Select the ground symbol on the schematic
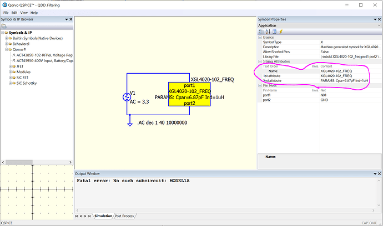Viewport: 383px width, 226px height. click(x=130, y=124)
